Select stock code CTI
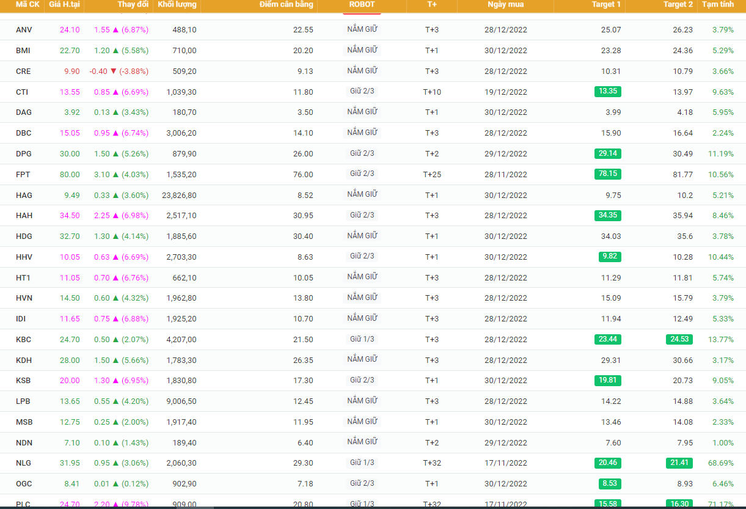This screenshot has width=746, height=509. coord(22,92)
